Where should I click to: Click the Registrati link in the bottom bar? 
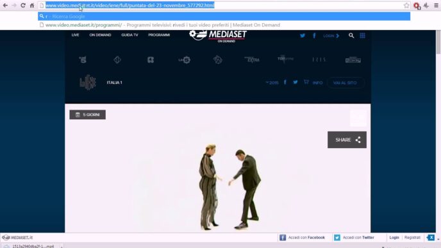click(412, 238)
